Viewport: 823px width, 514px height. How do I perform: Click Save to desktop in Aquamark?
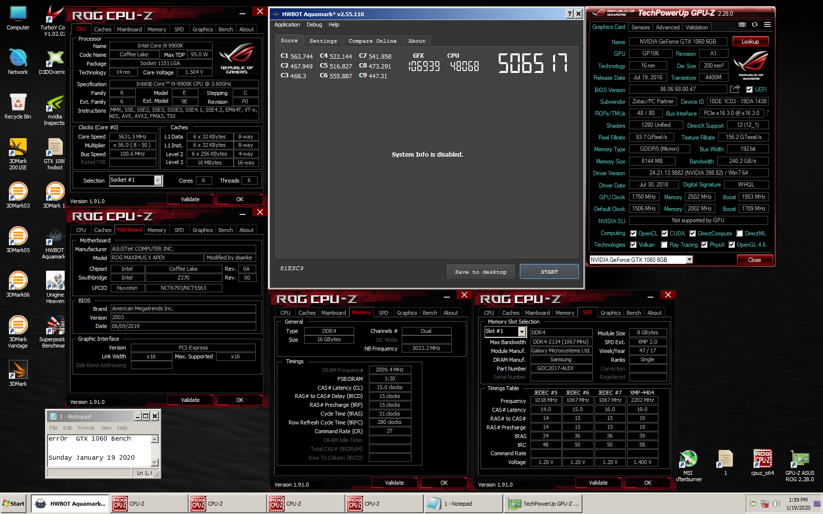[x=481, y=272]
